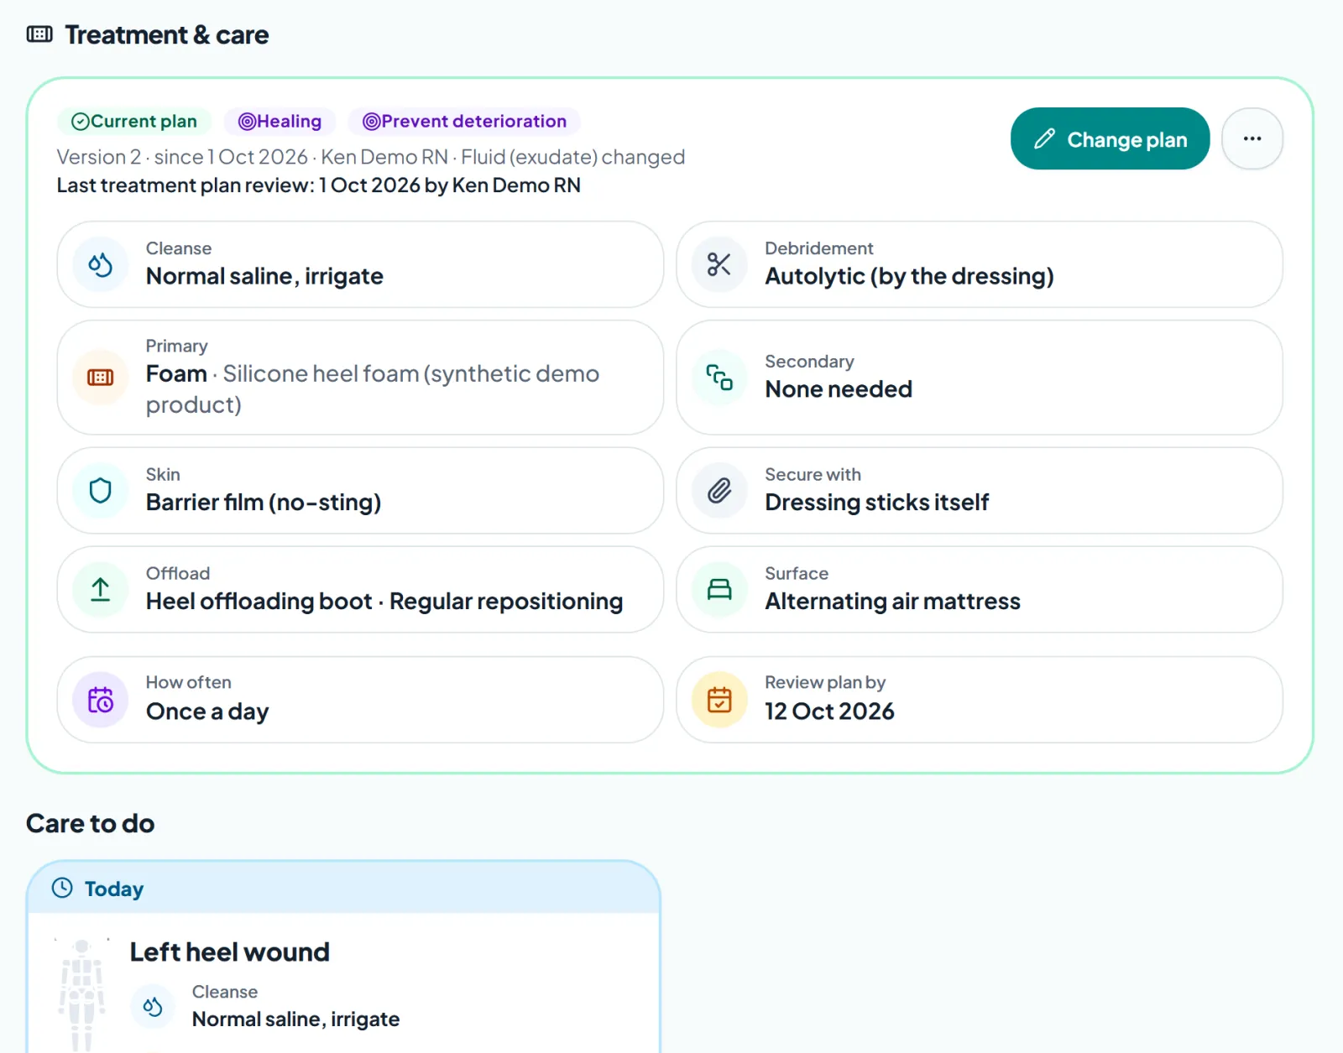Select the Current plan badge

pyautogui.click(x=134, y=121)
